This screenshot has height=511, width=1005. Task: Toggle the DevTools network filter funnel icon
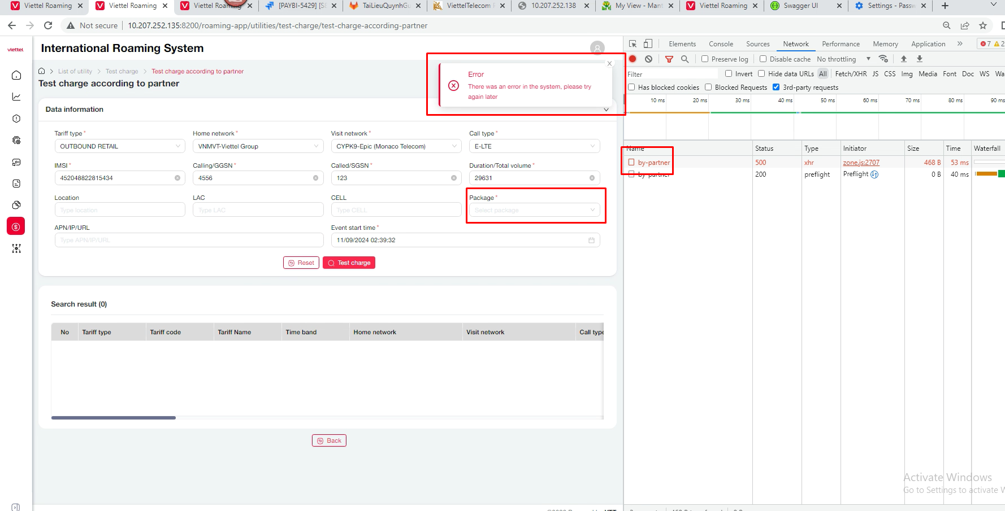(669, 59)
